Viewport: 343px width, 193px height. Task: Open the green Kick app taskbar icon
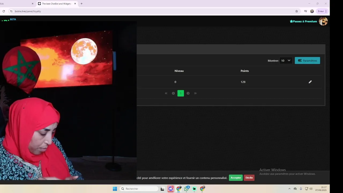coord(194,189)
